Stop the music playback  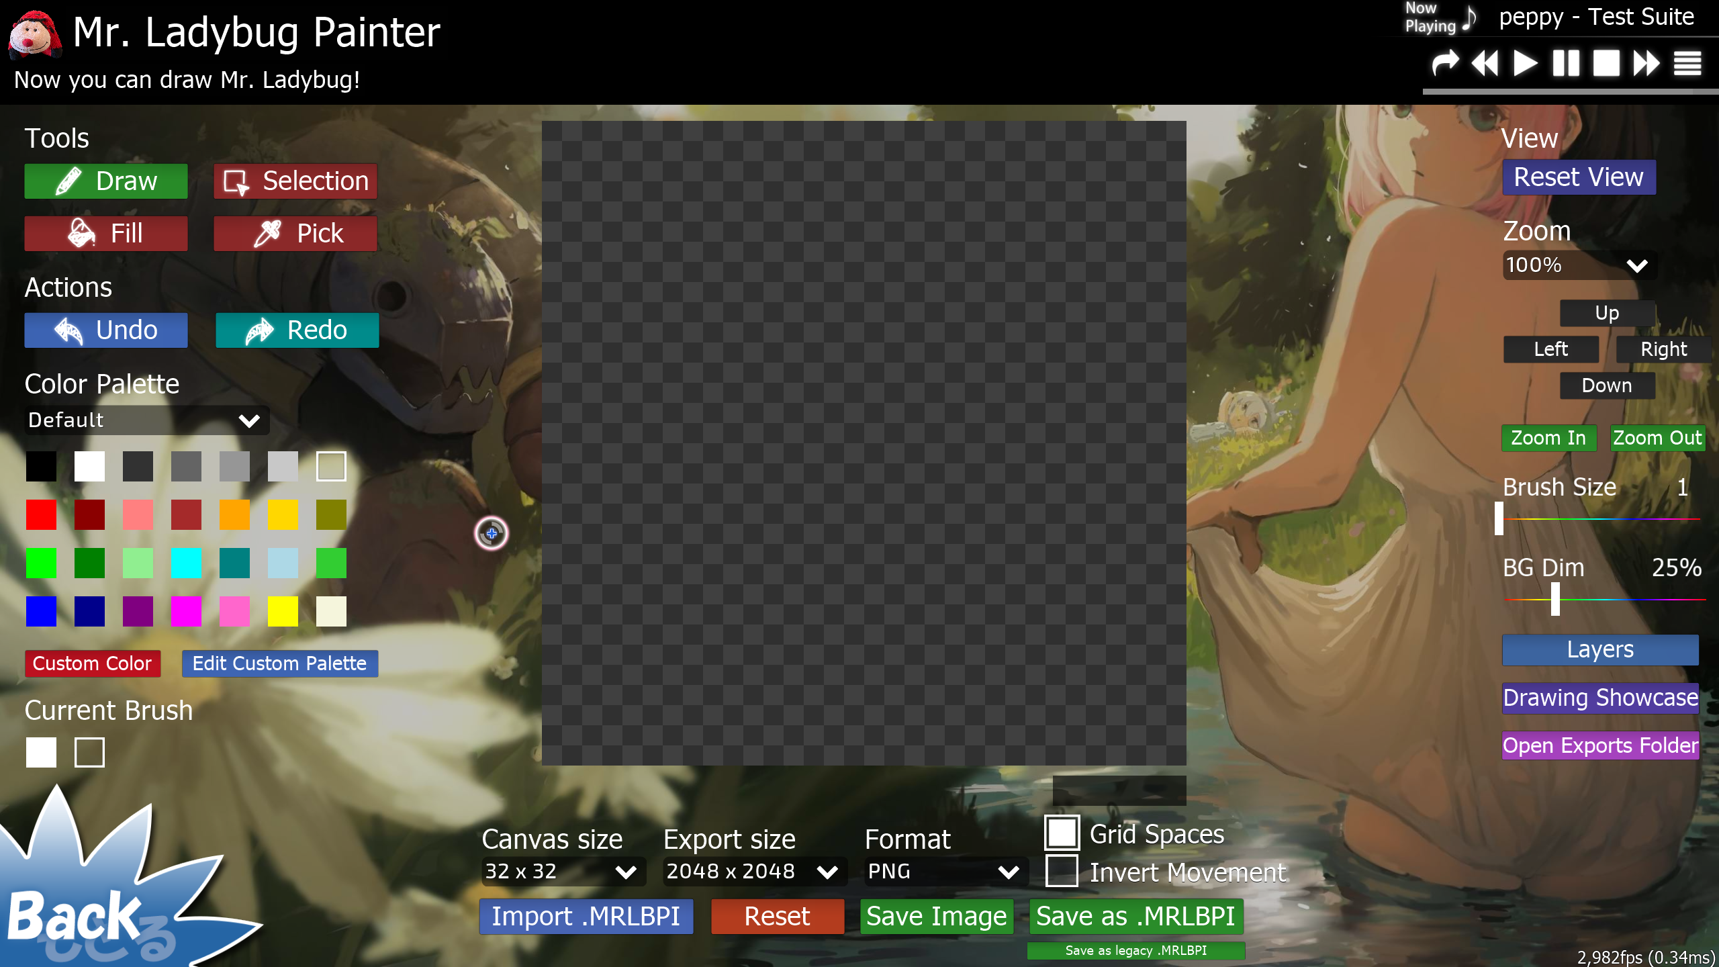pyautogui.click(x=1607, y=64)
